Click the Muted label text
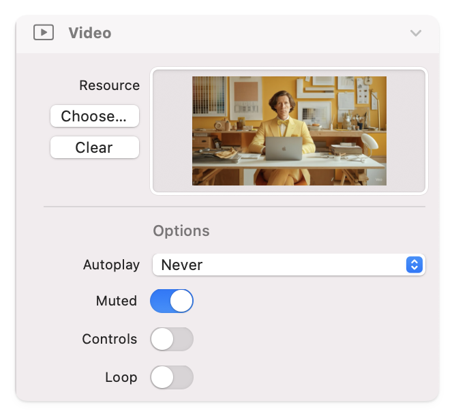The width and height of the screenshot is (454, 416). (x=117, y=301)
